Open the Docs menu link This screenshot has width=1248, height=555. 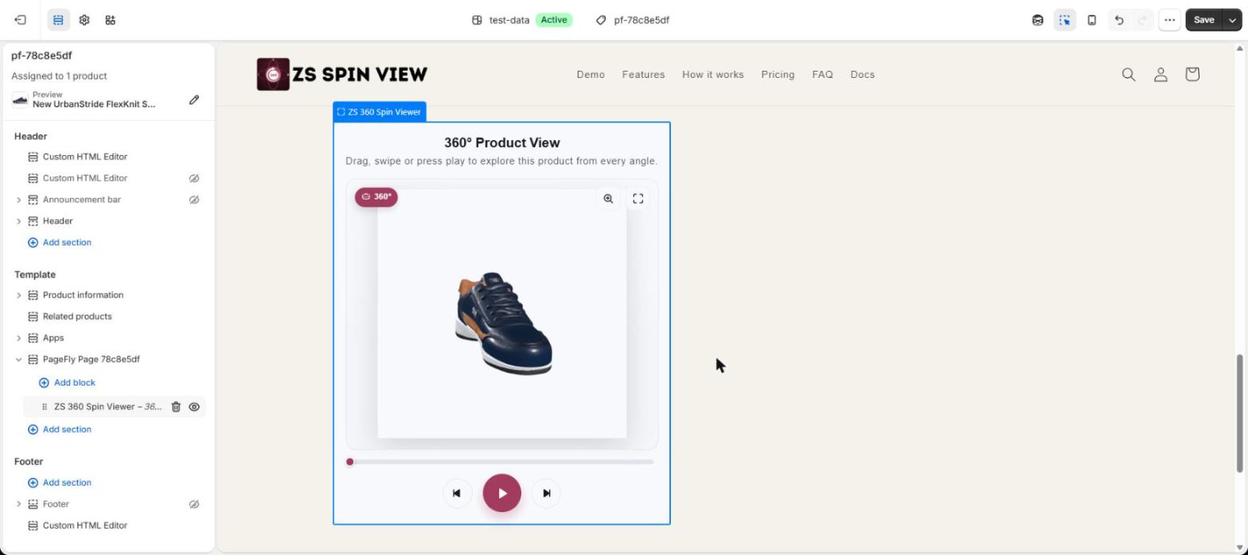click(x=862, y=74)
